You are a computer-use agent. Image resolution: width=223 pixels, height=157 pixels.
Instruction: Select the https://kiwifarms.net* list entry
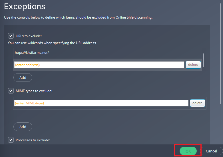(x=108, y=53)
